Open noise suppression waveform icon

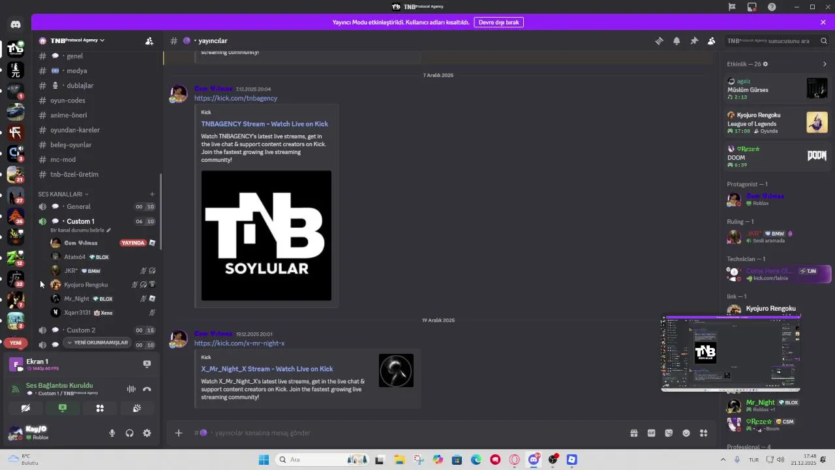(x=131, y=389)
